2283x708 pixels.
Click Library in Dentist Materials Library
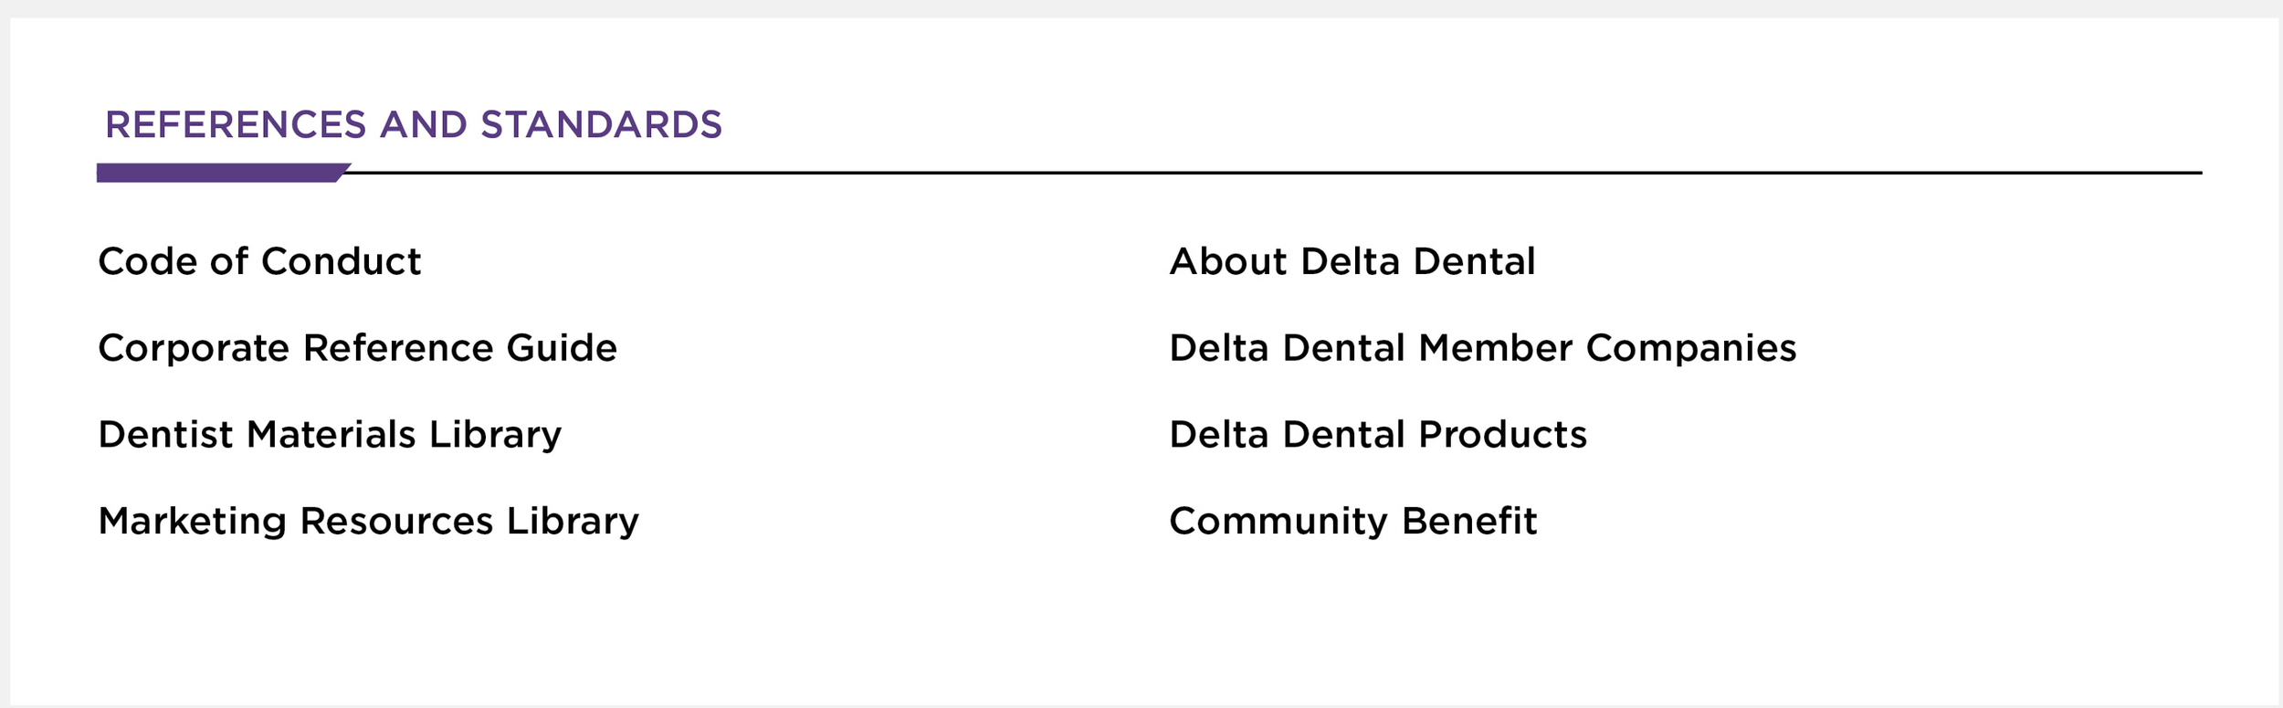(x=496, y=436)
